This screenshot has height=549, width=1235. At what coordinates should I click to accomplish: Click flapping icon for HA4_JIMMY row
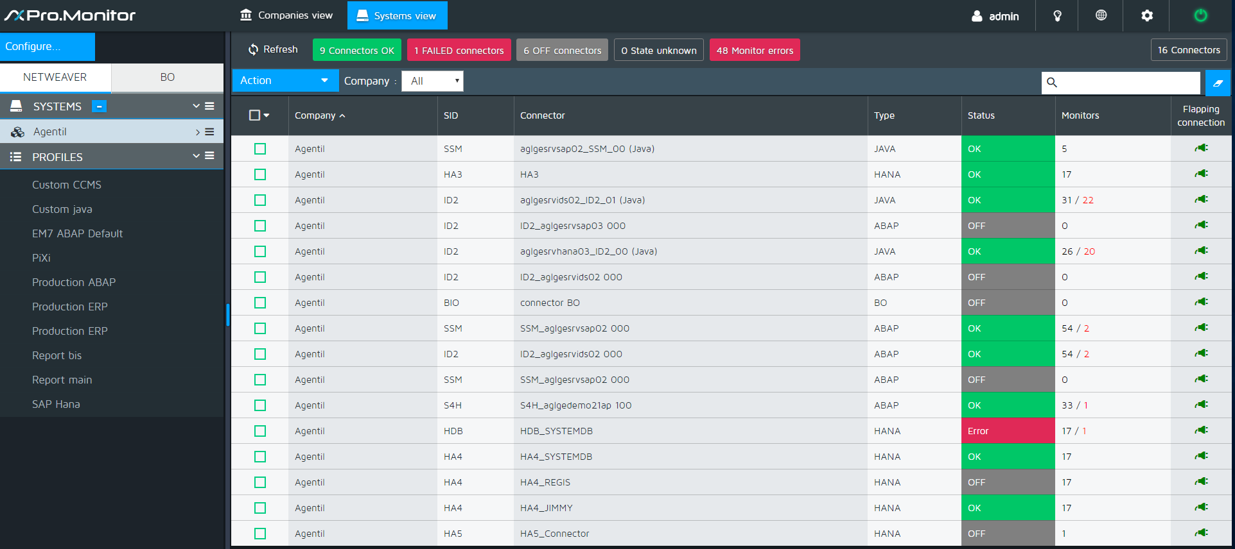coord(1201,507)
